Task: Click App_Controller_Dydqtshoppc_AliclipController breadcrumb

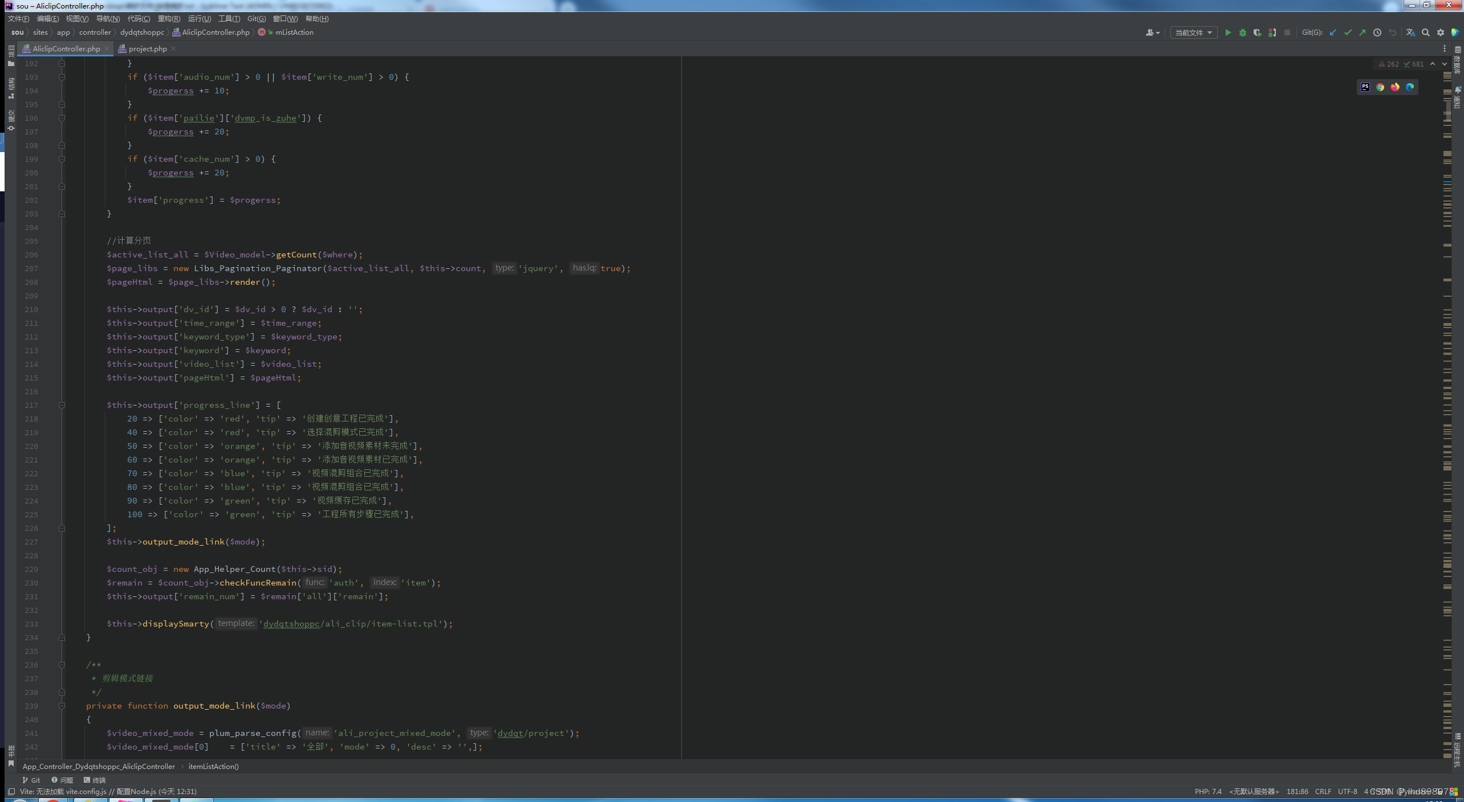Action: pos(99,767)
